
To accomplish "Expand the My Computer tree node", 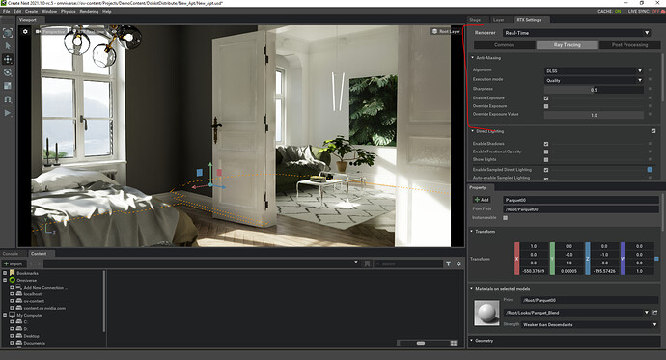I will (x=5, y=315).
